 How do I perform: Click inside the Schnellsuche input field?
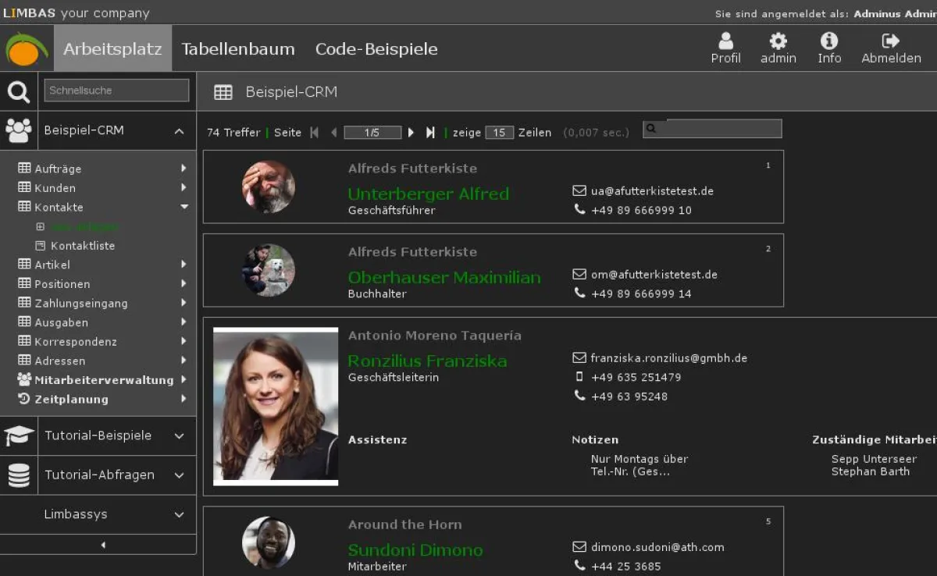coord(116,90)
